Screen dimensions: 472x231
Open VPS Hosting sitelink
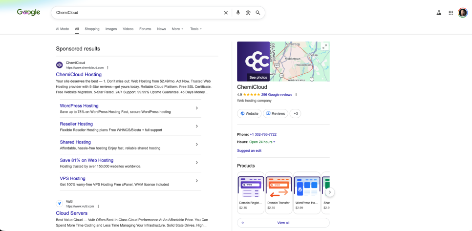pos(72,178)
